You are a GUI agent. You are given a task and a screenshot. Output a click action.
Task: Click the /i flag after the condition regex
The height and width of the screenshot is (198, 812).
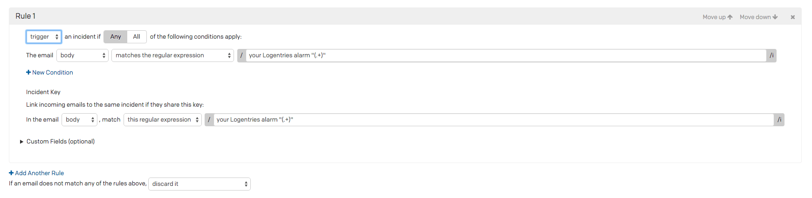[x=771, y=55]
